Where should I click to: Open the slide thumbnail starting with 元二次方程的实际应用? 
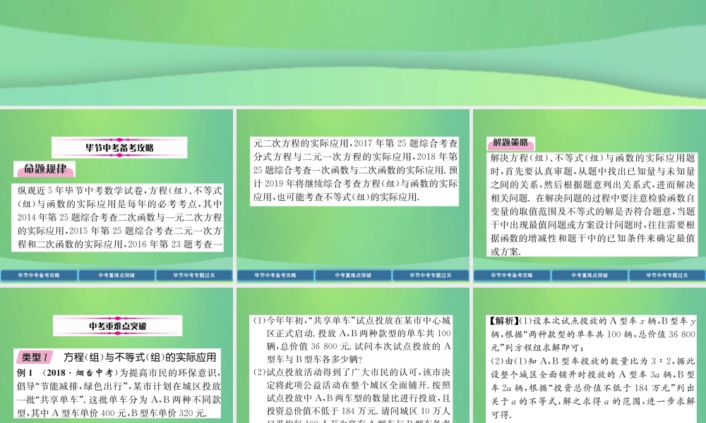tap(353, 195)
